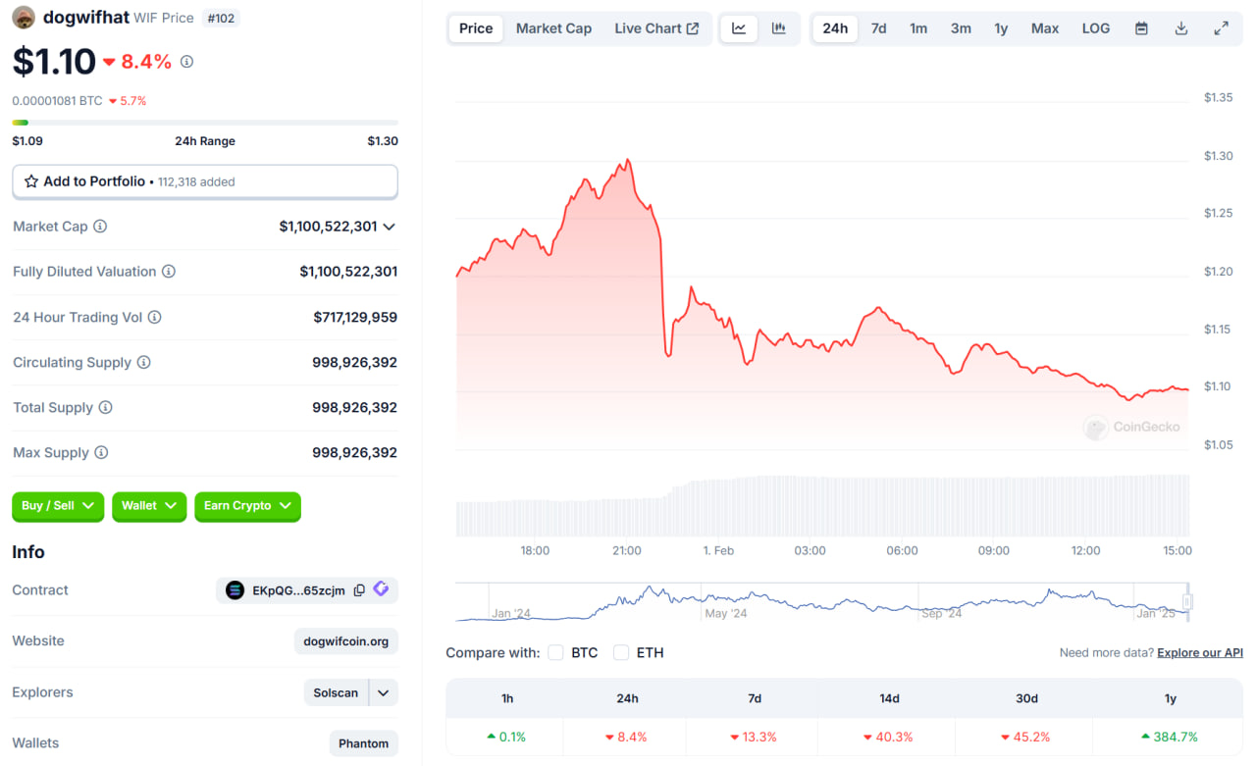1256x766 pixels.
Task: Open the Buy / Sell dropdown
Action: [x=58, y=506]
